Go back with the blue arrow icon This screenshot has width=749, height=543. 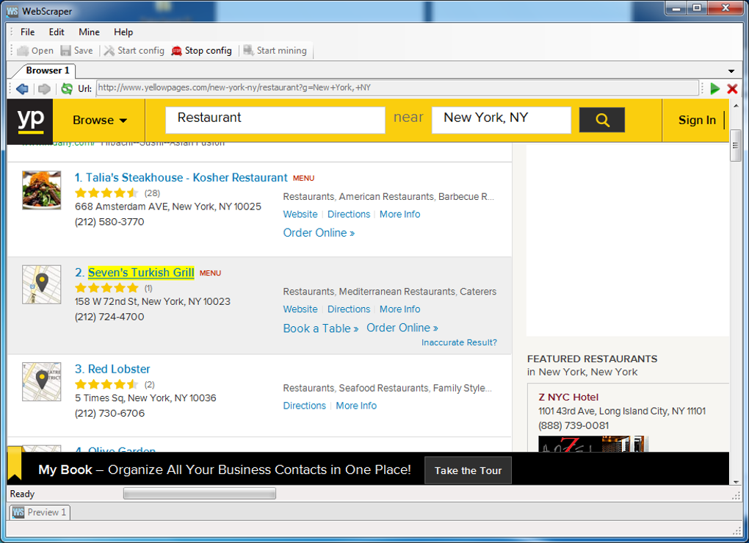coord(22,88)
